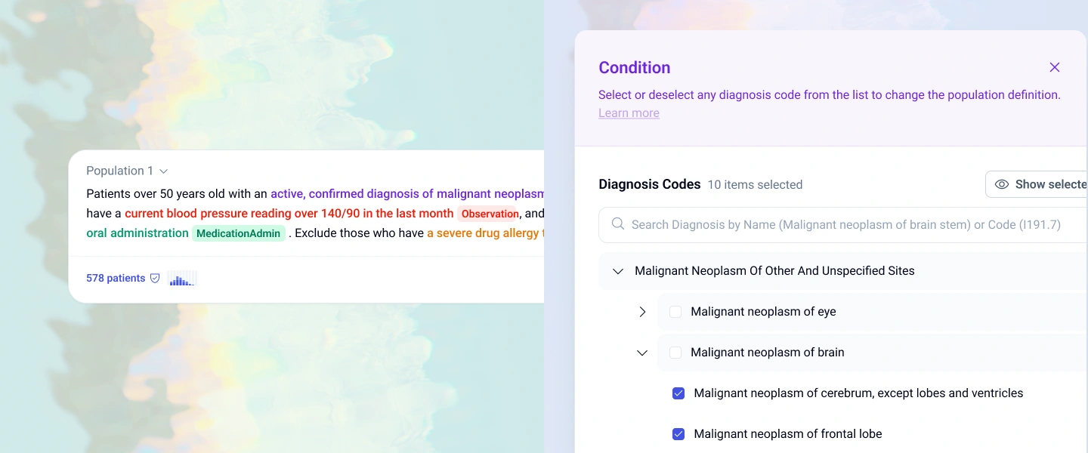The image size is (1088, 453).
Task: Close the Condition panel
Action: [x=1055, y=67]
